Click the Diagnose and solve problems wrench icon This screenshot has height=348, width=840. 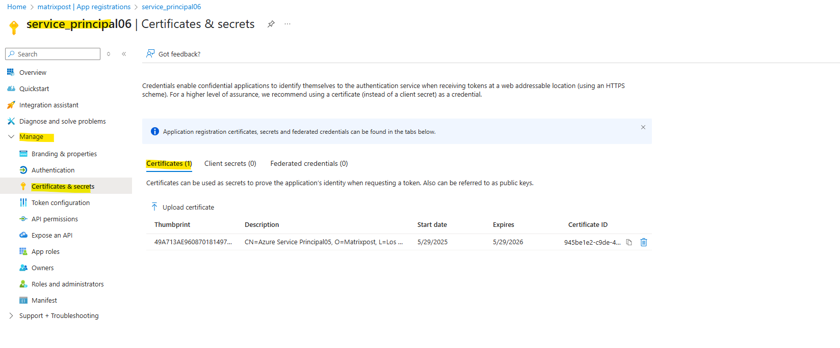click(x=11, y=121)
